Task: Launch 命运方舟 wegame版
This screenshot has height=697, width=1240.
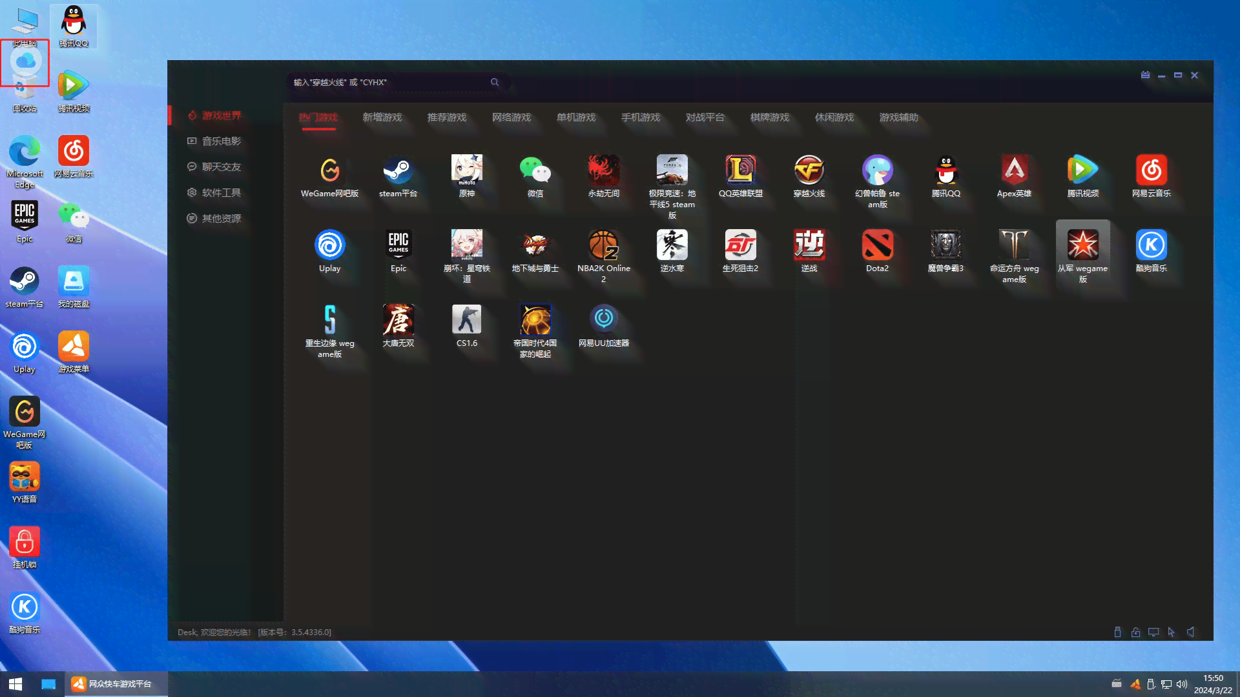Action: coord(1015,256)
